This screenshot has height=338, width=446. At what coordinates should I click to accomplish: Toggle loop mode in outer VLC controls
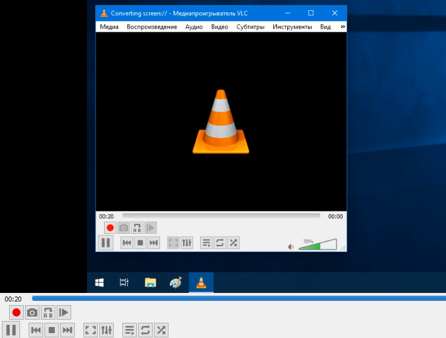point(145,330)
